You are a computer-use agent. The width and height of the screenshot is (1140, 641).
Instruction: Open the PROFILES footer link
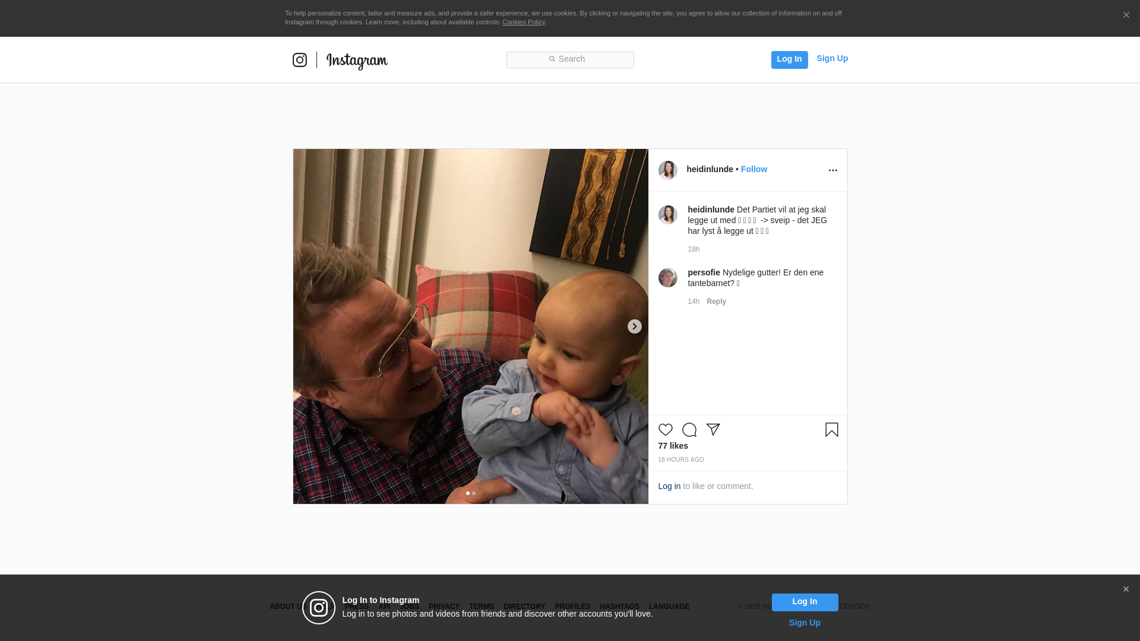click(x=572, y=607)
